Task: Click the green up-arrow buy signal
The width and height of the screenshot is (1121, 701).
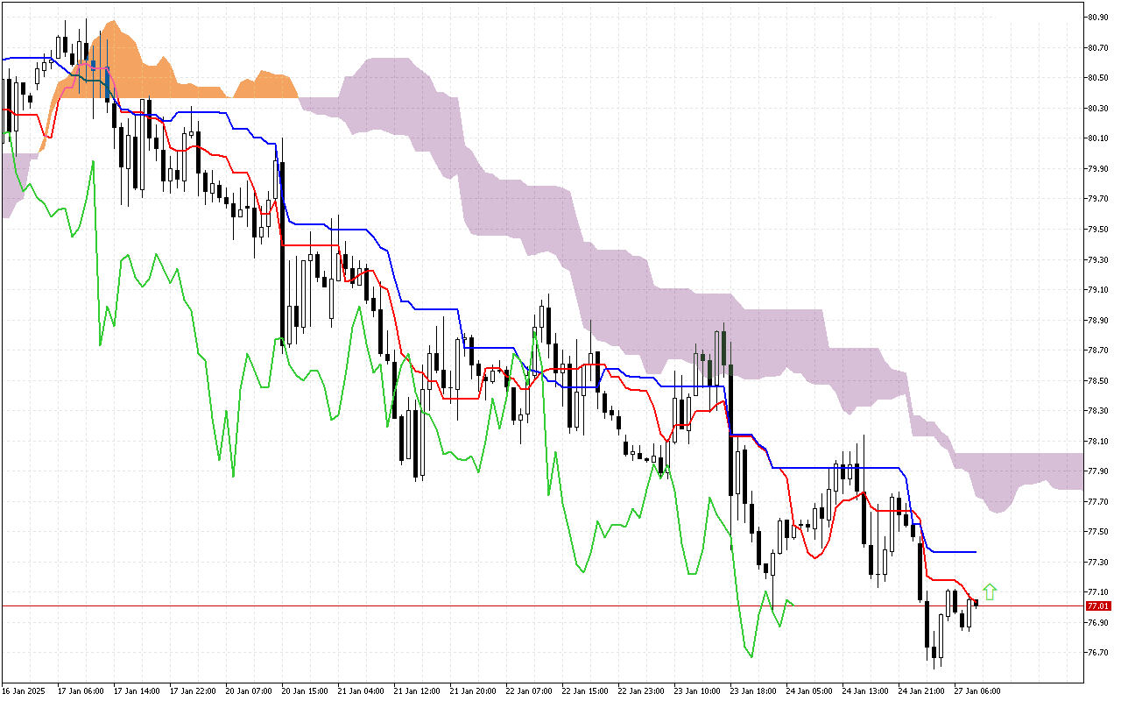Action: (990, 592)
